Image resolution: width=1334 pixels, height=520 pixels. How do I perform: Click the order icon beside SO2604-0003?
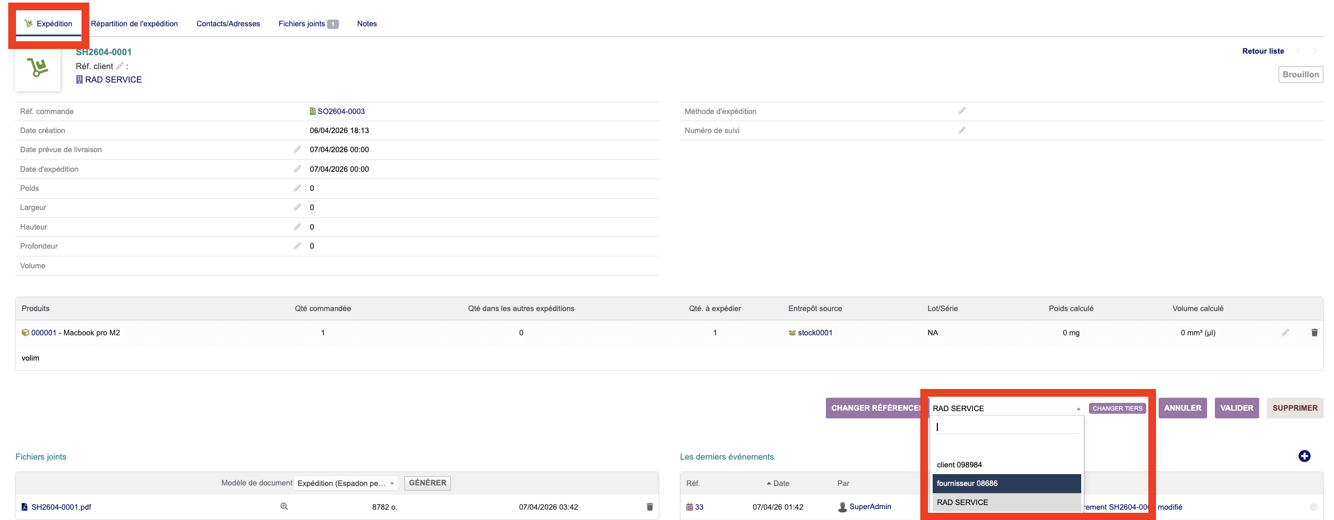pos(313,111)
